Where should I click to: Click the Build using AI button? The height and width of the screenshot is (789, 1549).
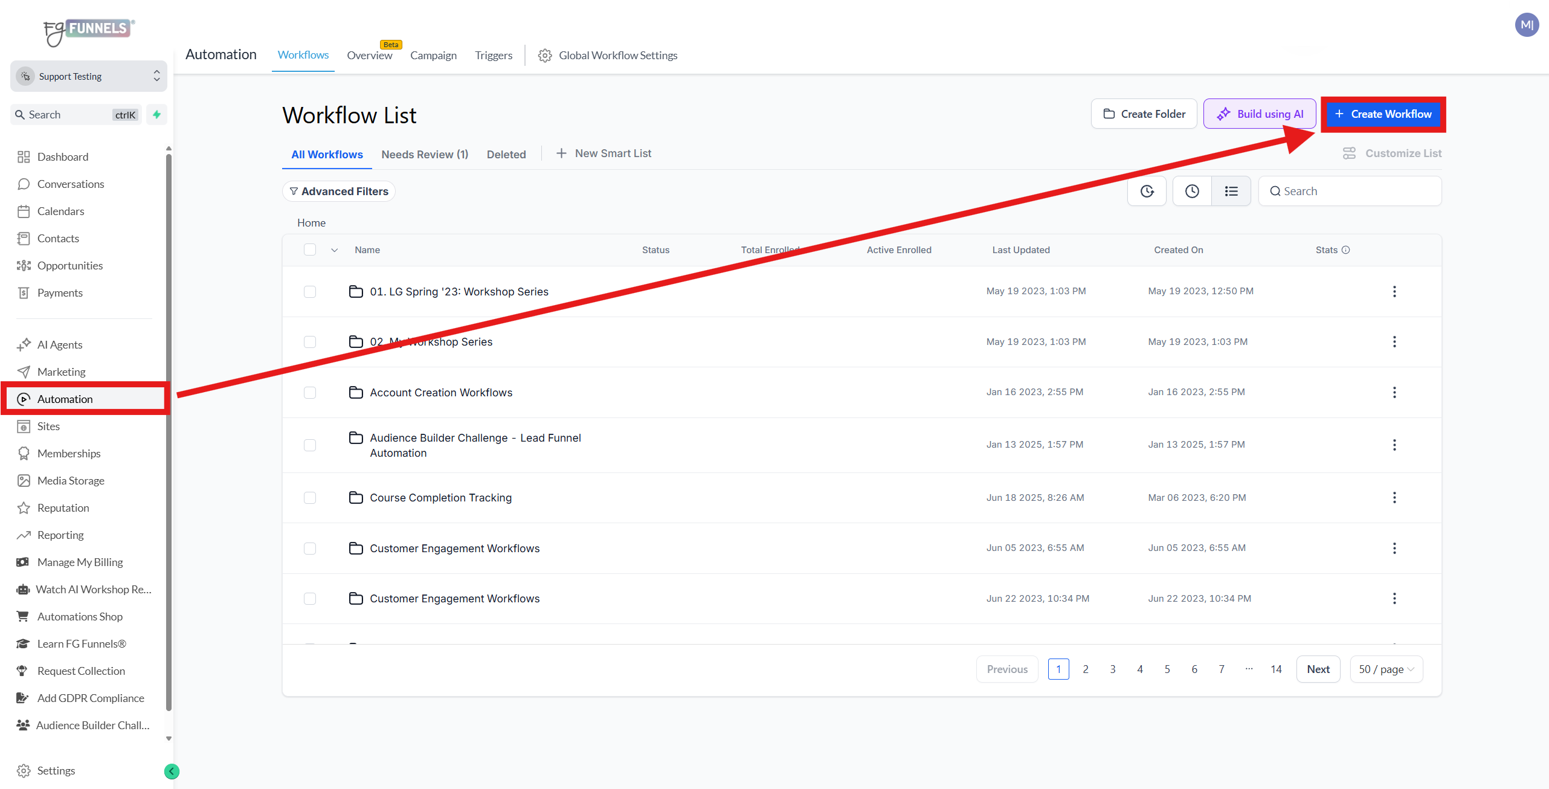tap(1260, 114)
